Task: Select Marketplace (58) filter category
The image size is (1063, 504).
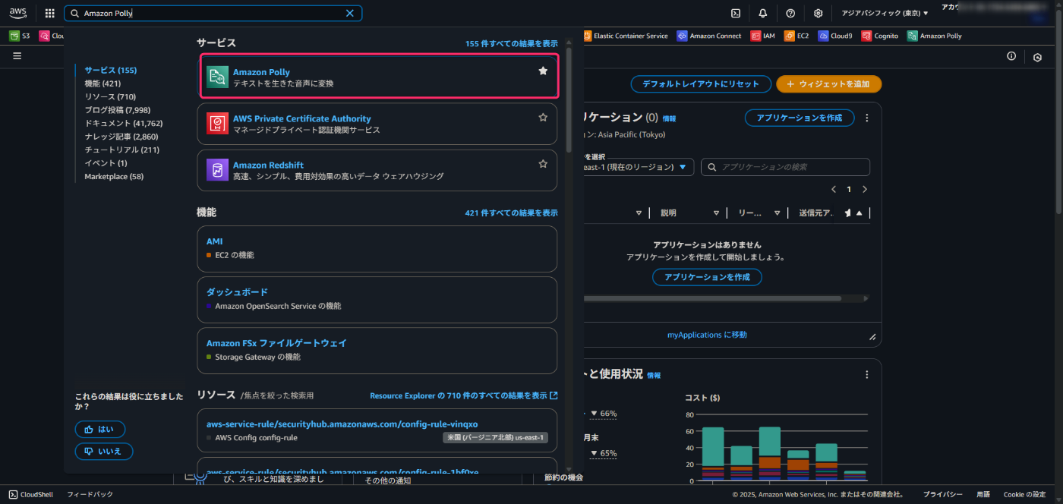Action: (x=114, y=176)
